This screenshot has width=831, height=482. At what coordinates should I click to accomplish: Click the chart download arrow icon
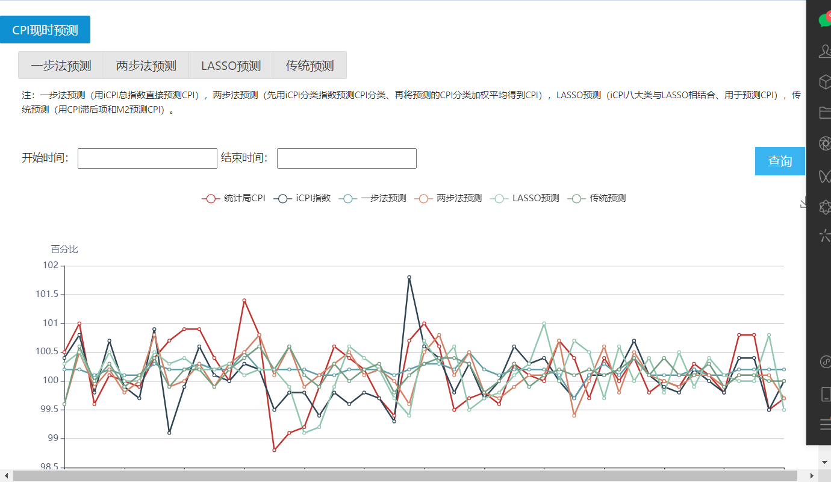click(803, 204)
